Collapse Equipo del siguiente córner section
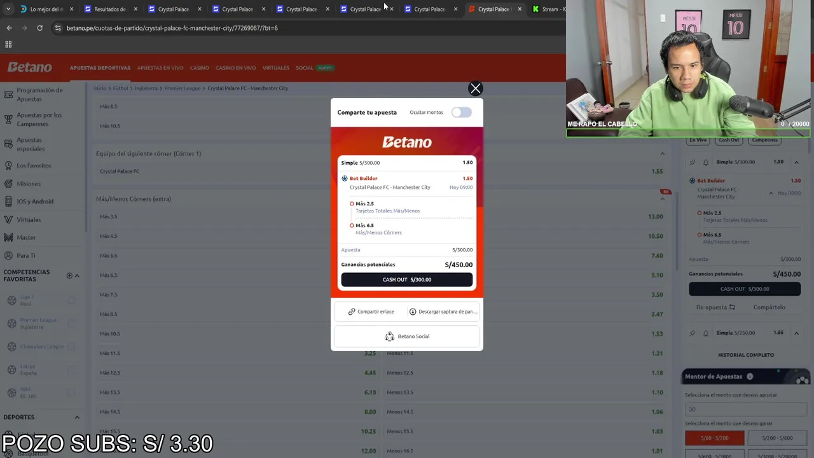The height and width of the screenshot is (458, 814). pyautogui.click(x=662, y=153)
